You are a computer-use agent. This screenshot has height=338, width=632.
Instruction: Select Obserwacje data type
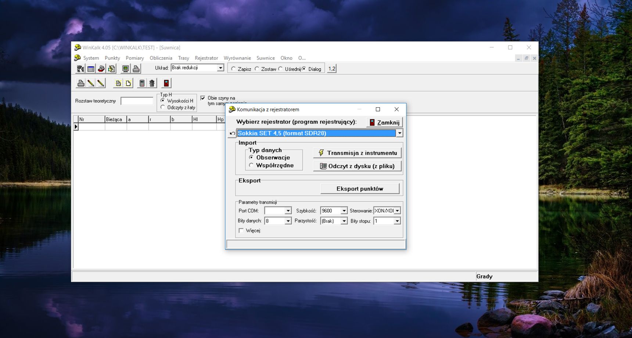pyautogui.click(x=251, y=157)
